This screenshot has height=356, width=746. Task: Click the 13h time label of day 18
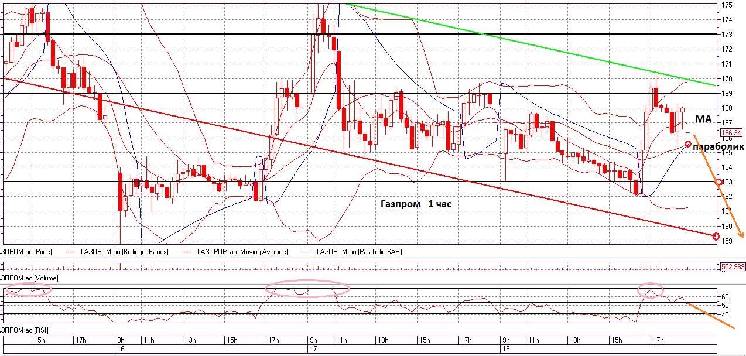[575, 340]
